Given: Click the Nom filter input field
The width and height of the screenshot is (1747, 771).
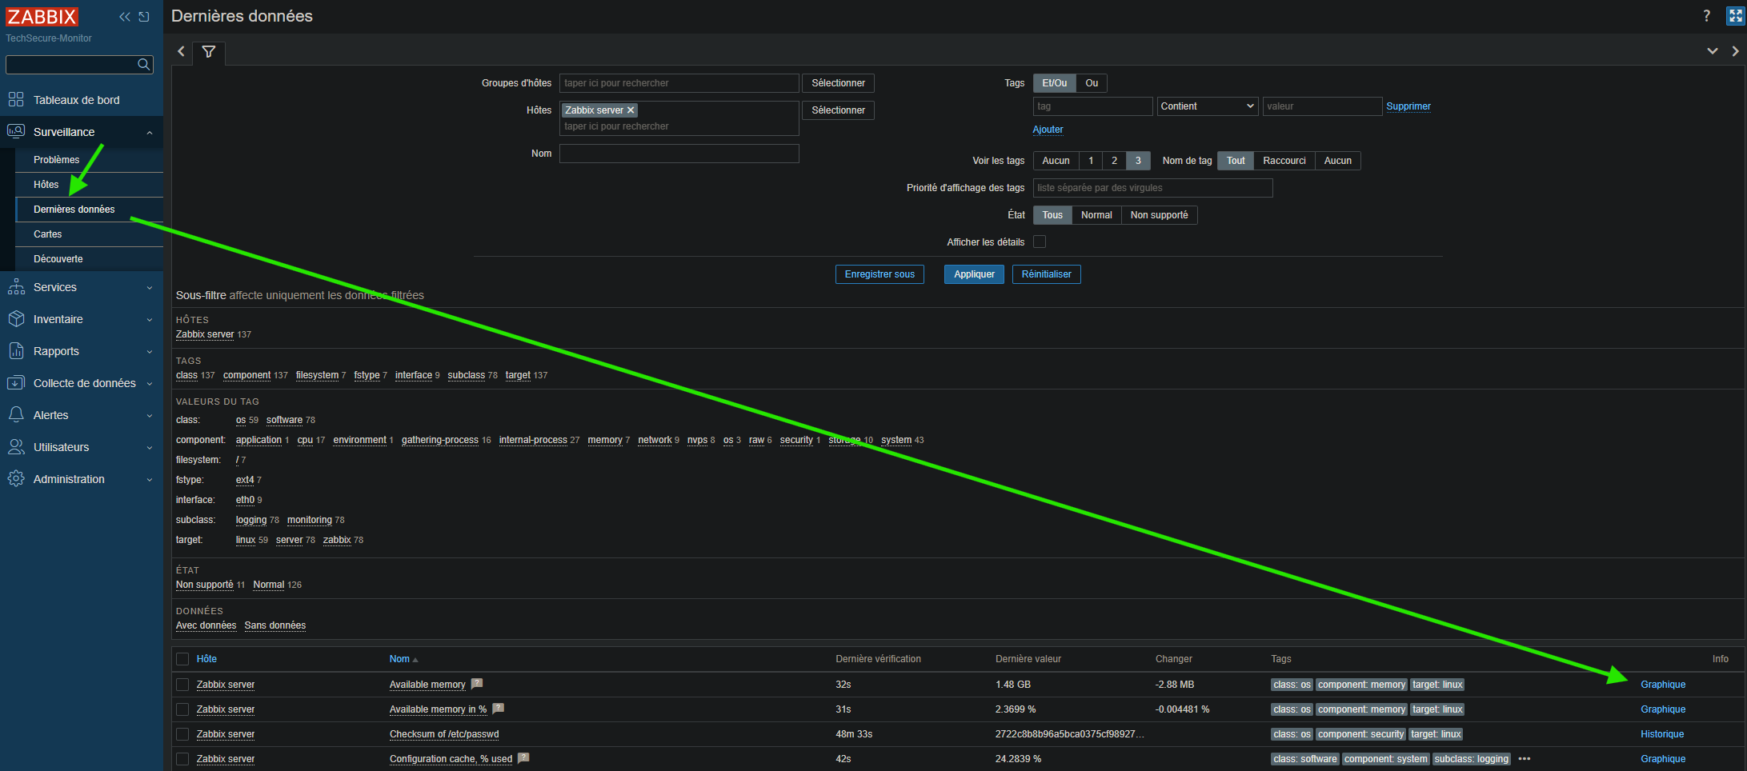Looking at the screenshot, I should click(679, 154).
